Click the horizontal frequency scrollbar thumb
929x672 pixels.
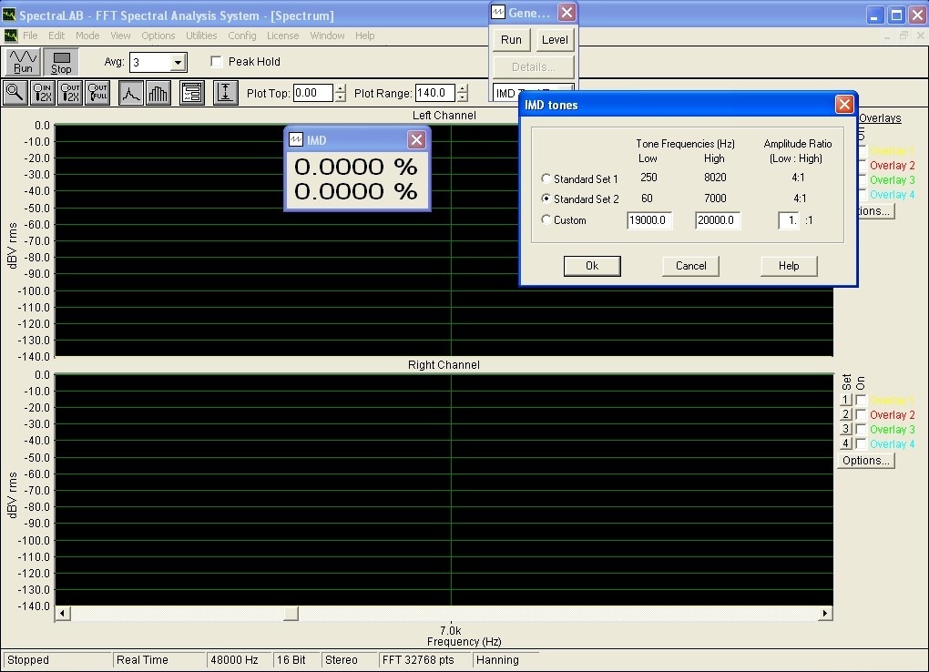[291, 614]
